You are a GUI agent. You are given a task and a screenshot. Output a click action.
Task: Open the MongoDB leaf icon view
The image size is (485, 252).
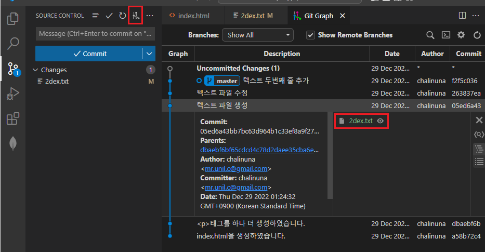[12, 143]
